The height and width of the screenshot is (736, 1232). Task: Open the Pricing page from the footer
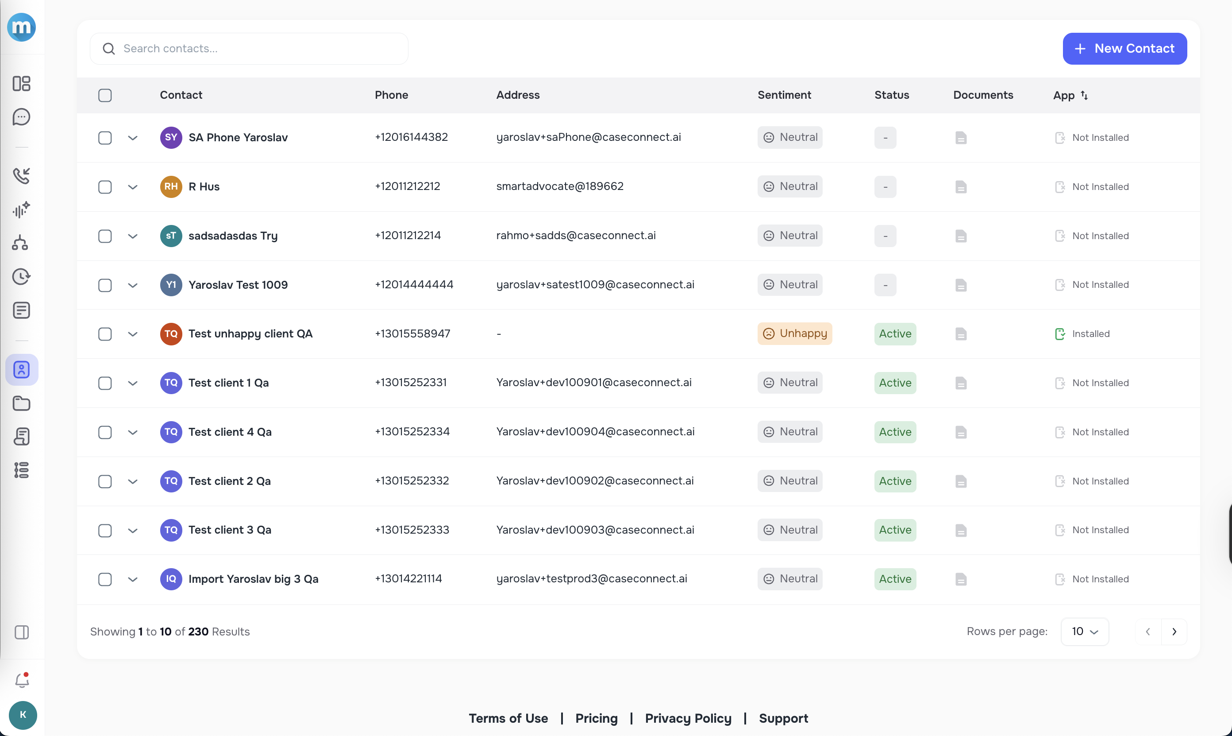(596, 718)
